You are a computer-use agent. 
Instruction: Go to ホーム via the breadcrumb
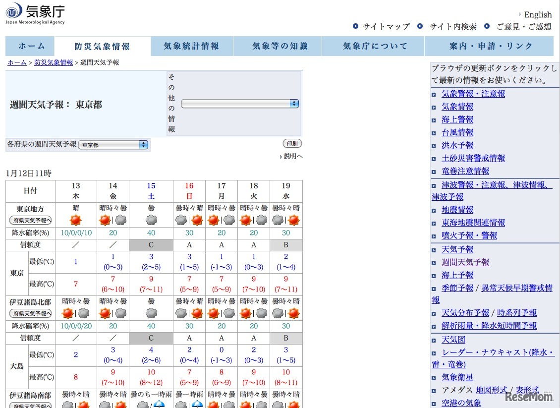click(17, 62)
